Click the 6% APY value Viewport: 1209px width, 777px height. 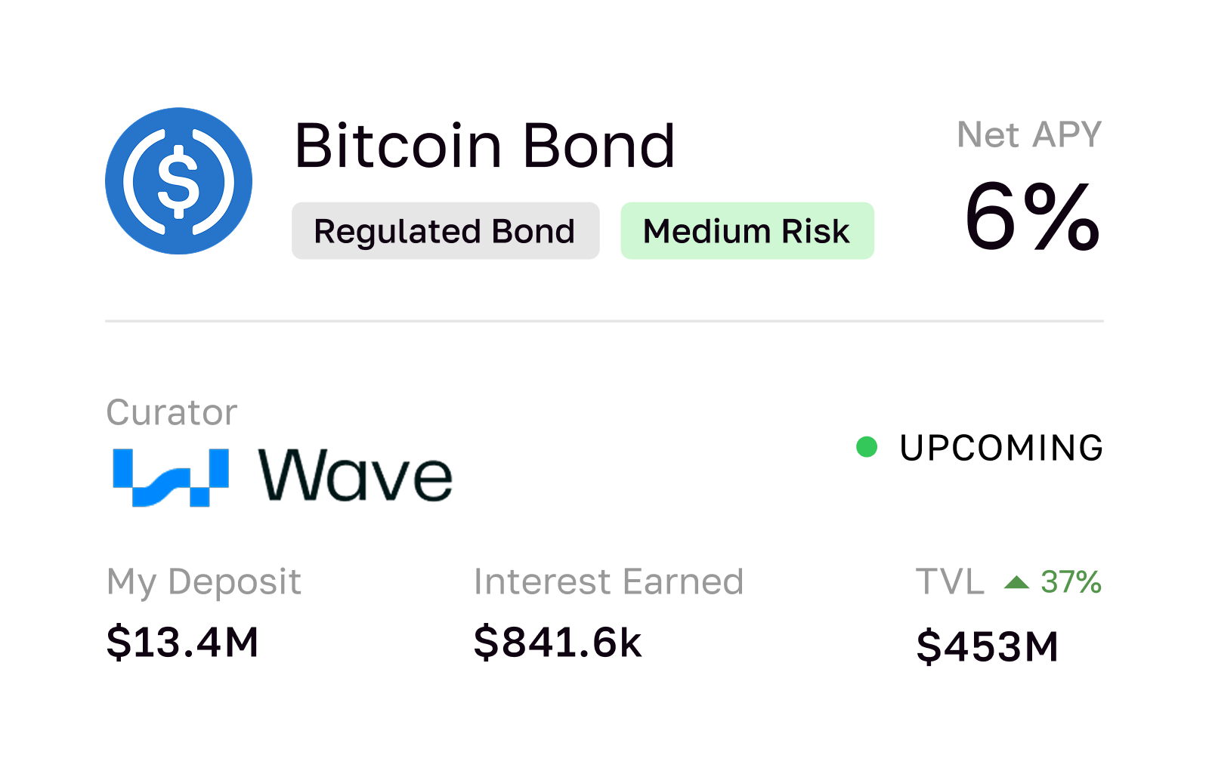pos(1032,217)
